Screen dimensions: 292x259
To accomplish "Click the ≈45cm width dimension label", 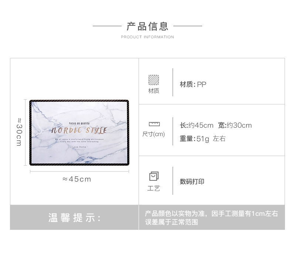I will click(x=77, y=179).
